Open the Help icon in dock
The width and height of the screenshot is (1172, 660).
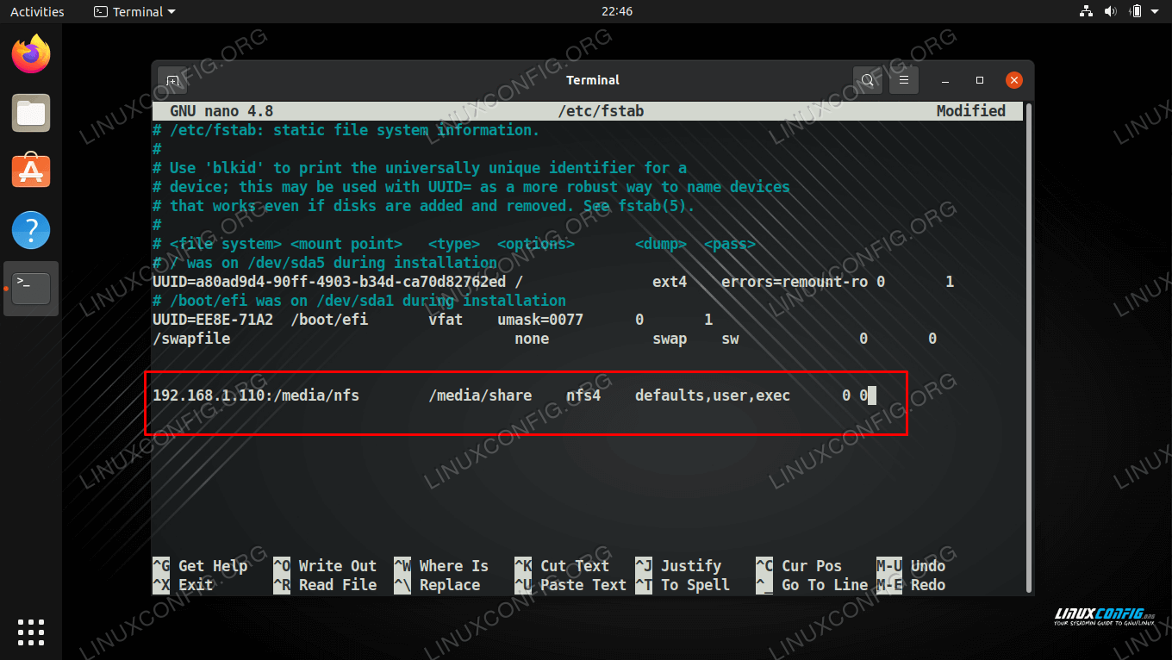31,230
